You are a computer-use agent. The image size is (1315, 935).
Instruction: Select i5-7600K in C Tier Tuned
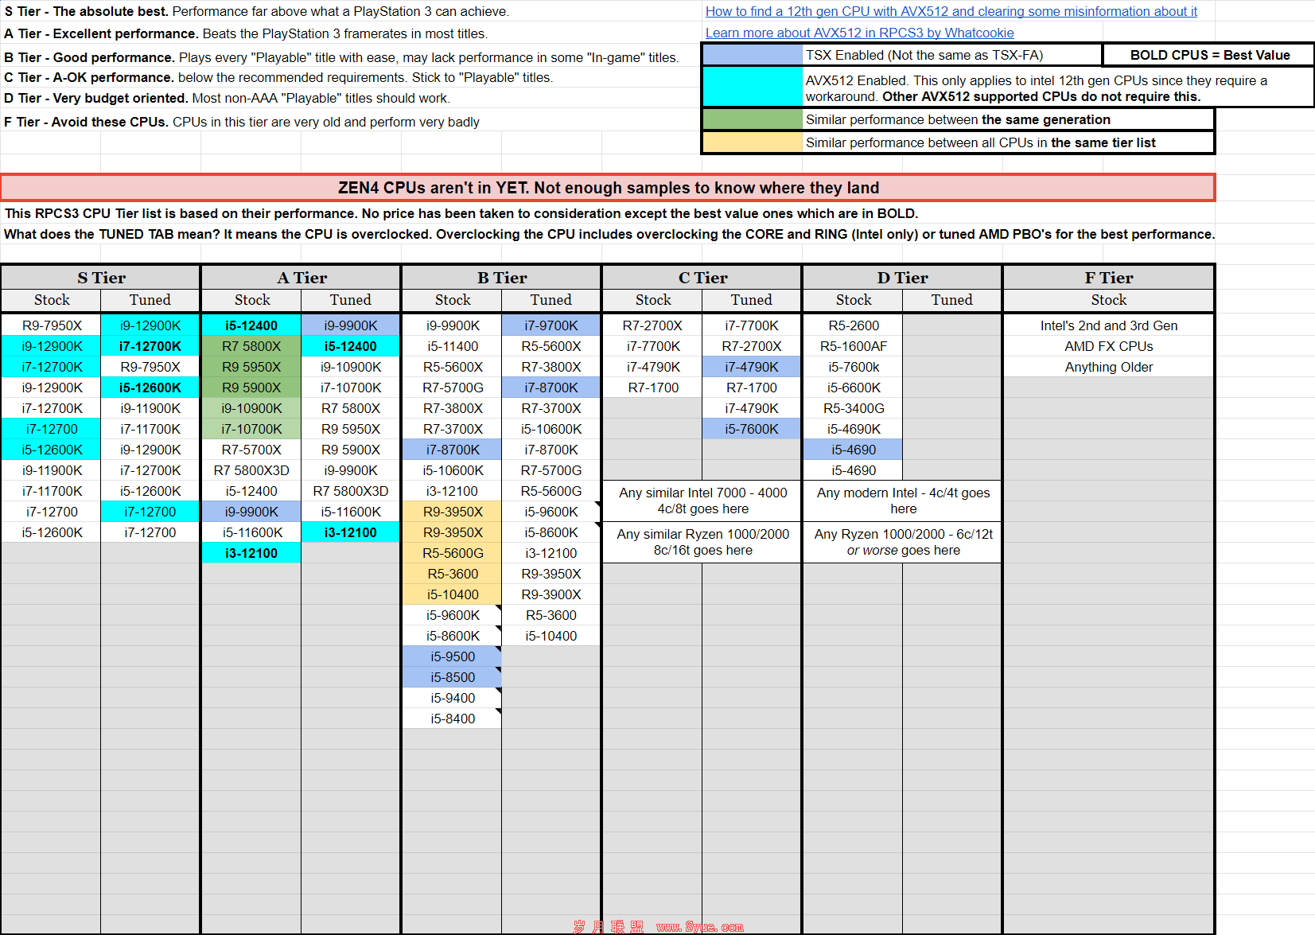tap(752, 429)
